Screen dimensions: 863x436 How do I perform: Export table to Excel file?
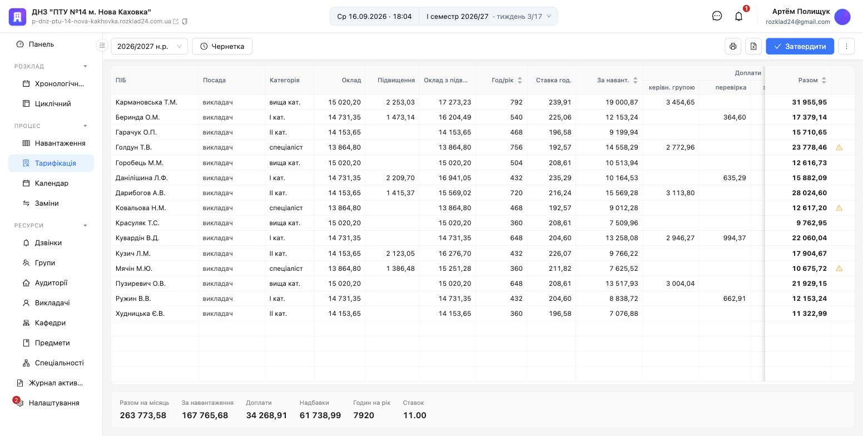(x=753, y=46)
